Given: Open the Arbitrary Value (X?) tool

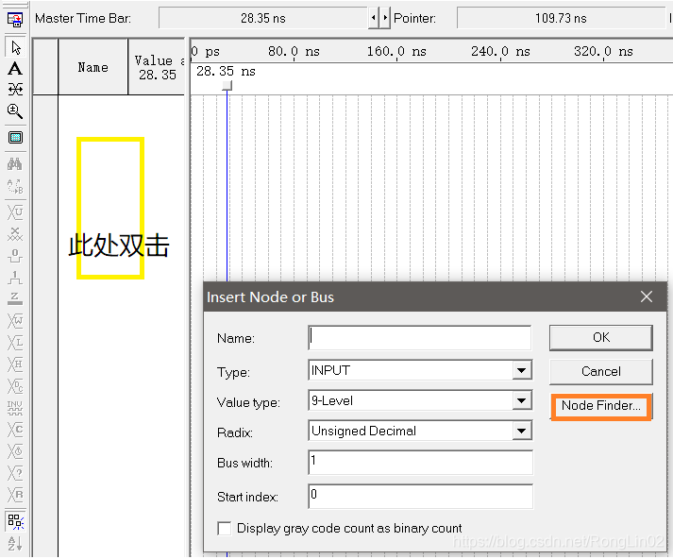Looking at the screenshot, I should pyautogui.click(x=15, y=473).
